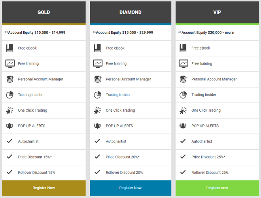Select the VIP plan header
The height and width of the screenshot is (198, 261).
pos(217,12)
